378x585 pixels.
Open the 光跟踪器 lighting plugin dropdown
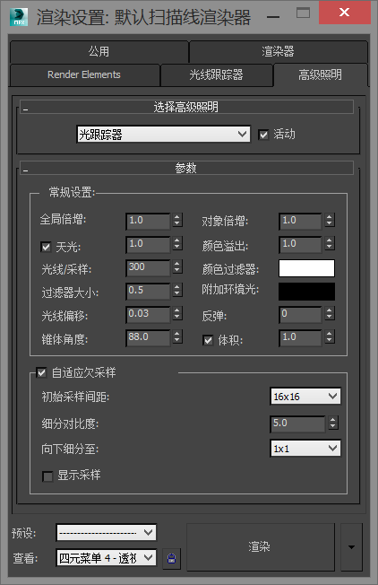[164, 134]
